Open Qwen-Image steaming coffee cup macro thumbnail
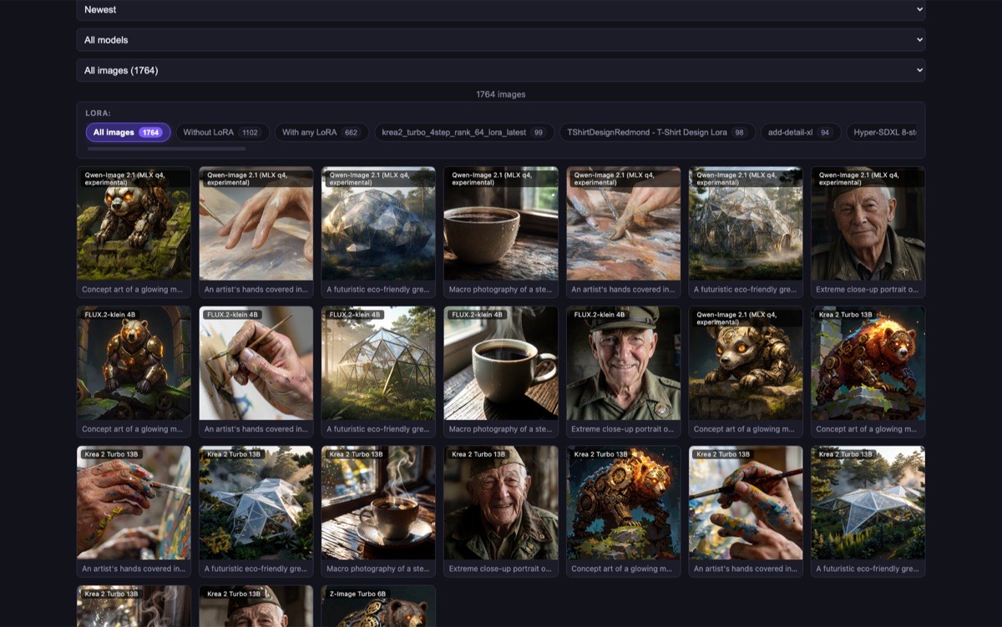Image resolution: width=1002 pixels, height=627 pixels. pos(501,224)
